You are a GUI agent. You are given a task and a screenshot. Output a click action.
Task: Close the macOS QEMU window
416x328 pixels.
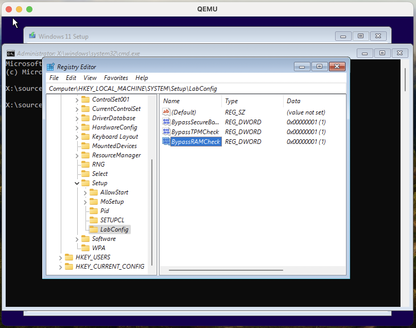click(x=9, y=9)
